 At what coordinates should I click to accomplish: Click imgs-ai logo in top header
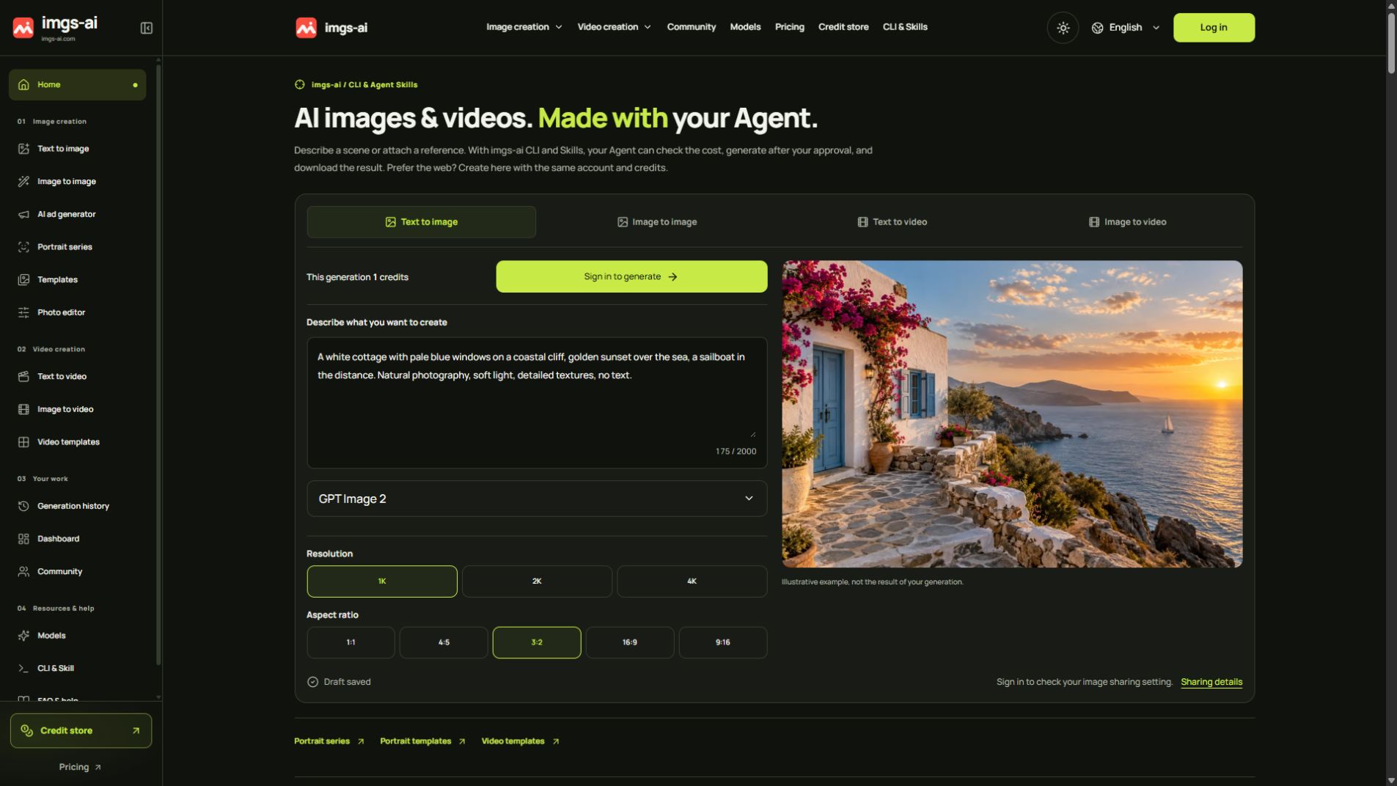331,28
